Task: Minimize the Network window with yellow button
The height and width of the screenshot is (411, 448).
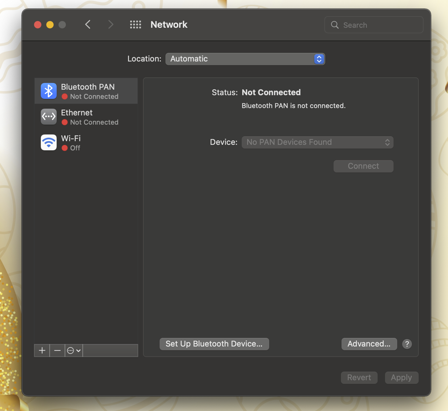Action: click(50, 25)
